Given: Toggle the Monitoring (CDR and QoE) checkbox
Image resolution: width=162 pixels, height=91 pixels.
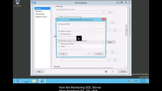Looking at the screenshot, I should [x=55, y=36].
